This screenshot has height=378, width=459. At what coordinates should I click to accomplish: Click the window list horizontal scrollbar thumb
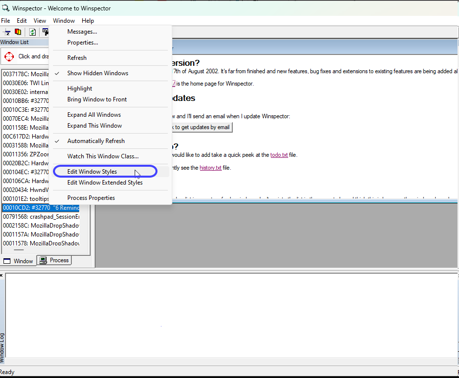(x=19, y=250)
